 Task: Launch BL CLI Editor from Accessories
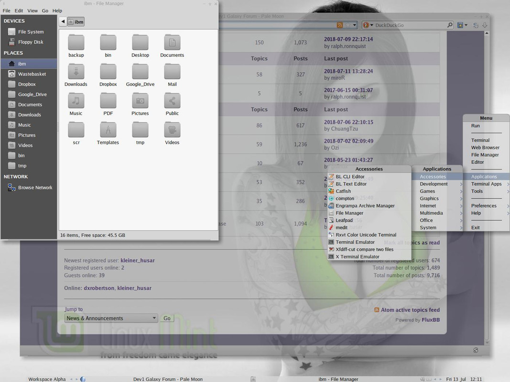point(369,177)
